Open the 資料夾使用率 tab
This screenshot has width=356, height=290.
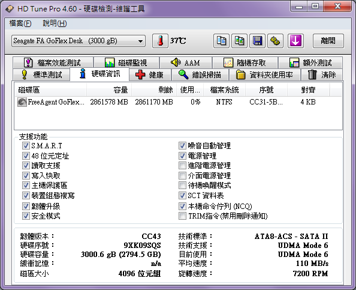pos(264,74)
